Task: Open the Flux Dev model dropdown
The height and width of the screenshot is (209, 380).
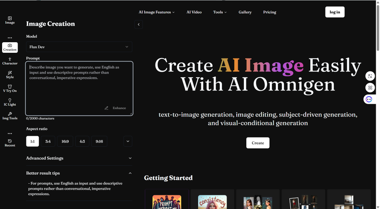Action: point(79,47)
